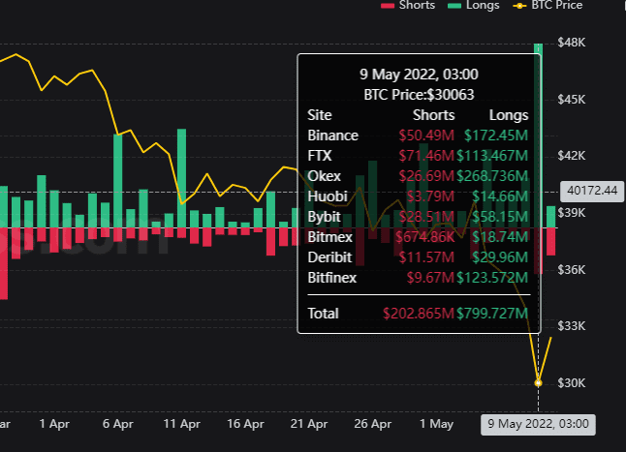Screen dimensions: 626x452
Task: Click the Binance row name
Action: tap(333, 136)
